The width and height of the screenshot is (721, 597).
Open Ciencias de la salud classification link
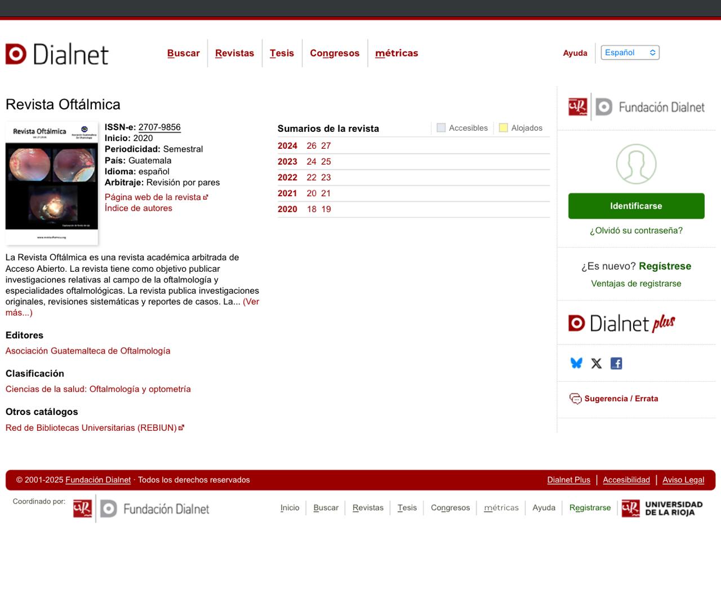point(98,389)
